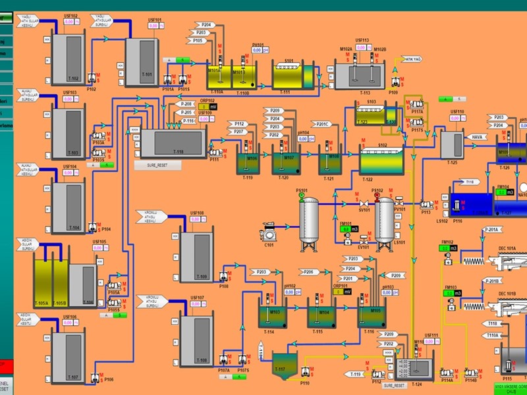This screenshot has width=527, height=395.
Task: Click pump P111 beside tank T-118
Action: [215, 153]
